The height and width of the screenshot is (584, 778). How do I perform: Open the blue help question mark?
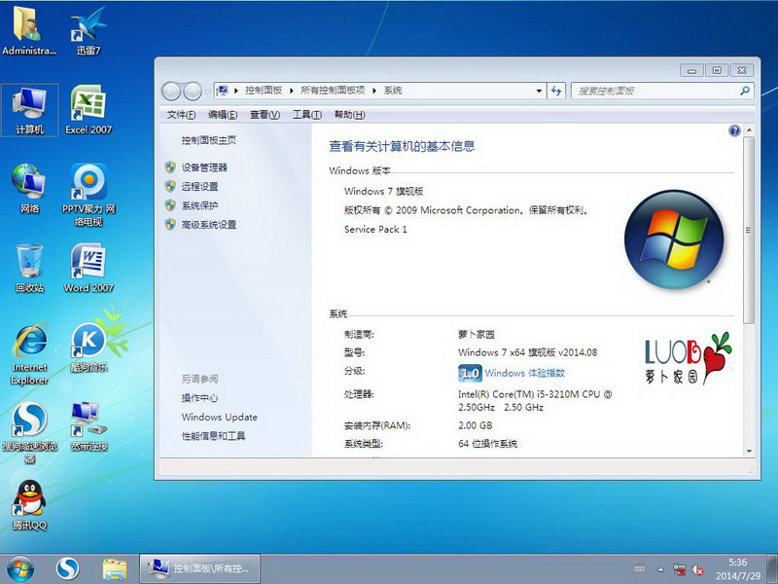(x=734, y=130)
